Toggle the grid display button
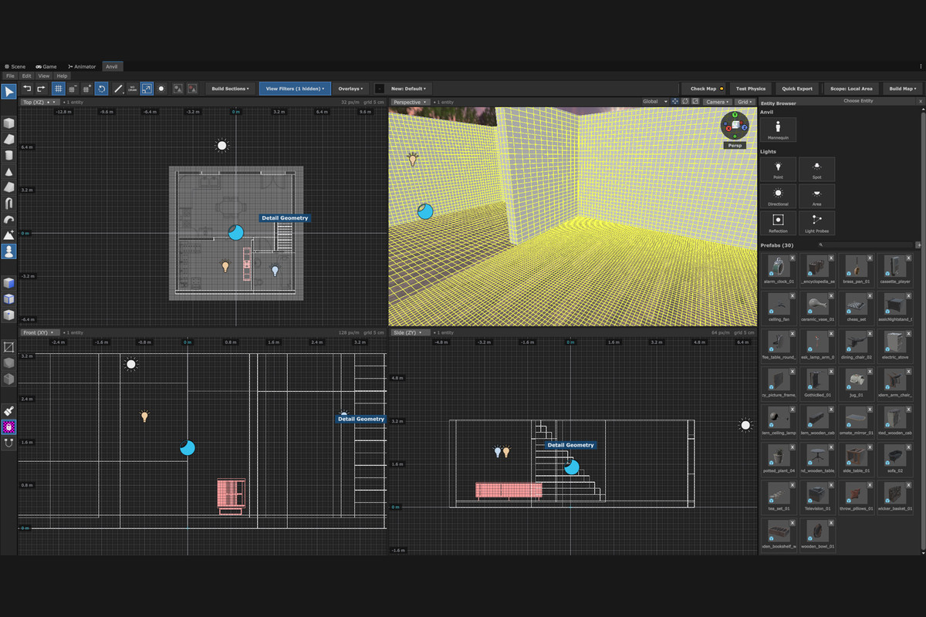The height and width of the screenshot is (617, 926). coord(58,89)
